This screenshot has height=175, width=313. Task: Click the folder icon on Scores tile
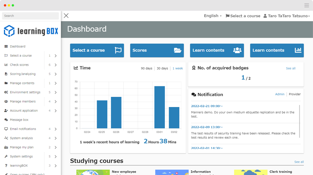pos(178,50)
